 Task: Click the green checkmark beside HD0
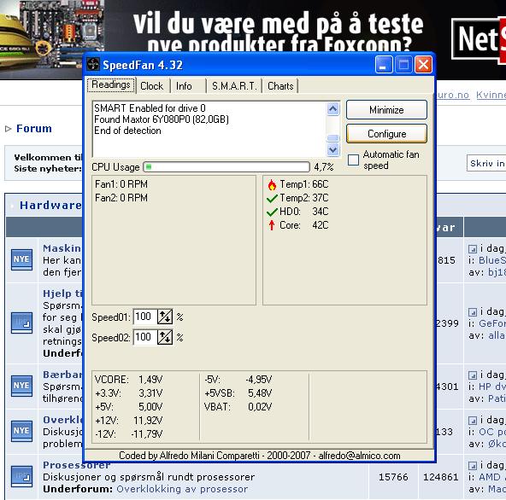[272, 212]
